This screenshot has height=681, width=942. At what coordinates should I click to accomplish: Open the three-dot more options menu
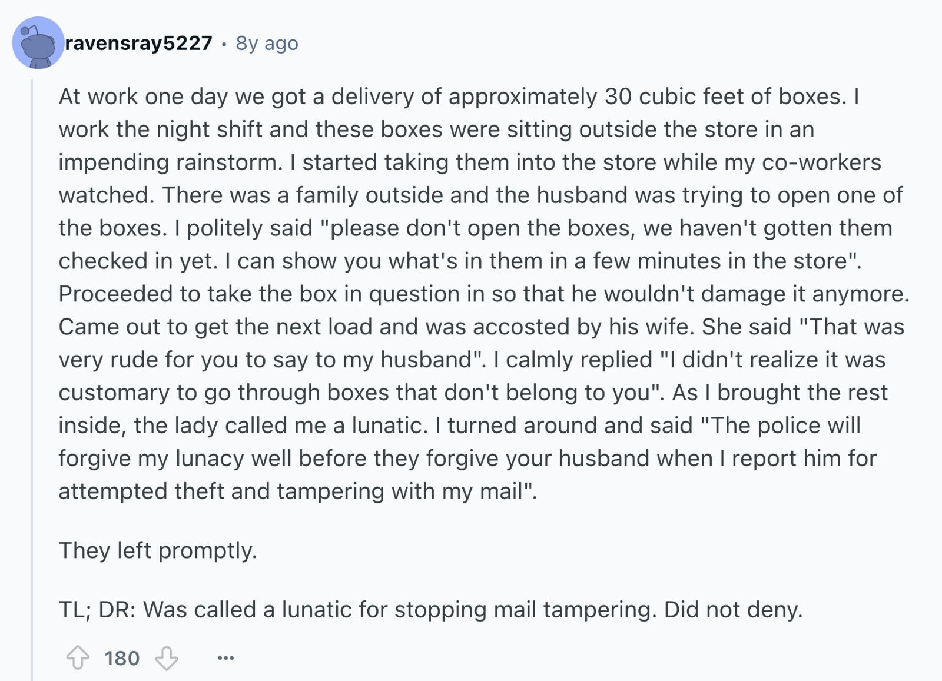(225, 658)
